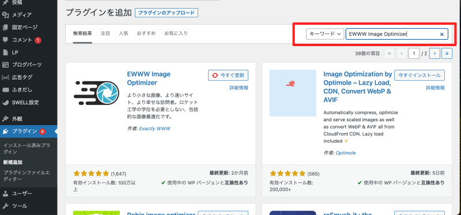This screenshot has height=215, width=461.
Task: Click the 外観 menu label
Action: point(17,119)
